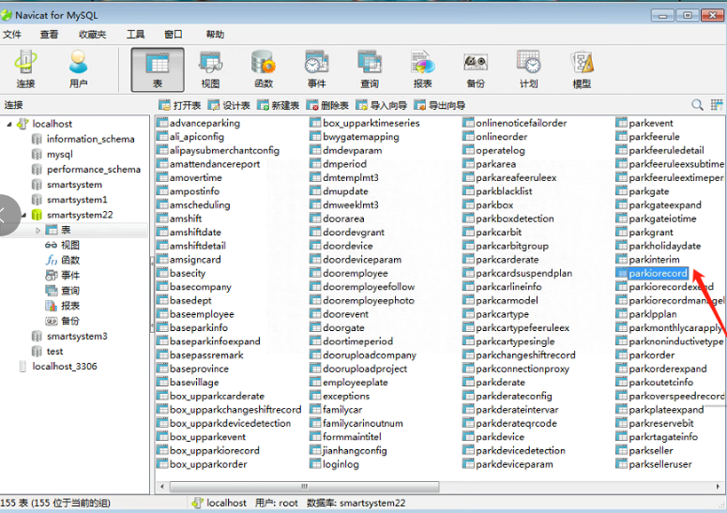Click 新建表 (New Table) button
Viewport: 727px width, 513px height.
tap(279, 105)
